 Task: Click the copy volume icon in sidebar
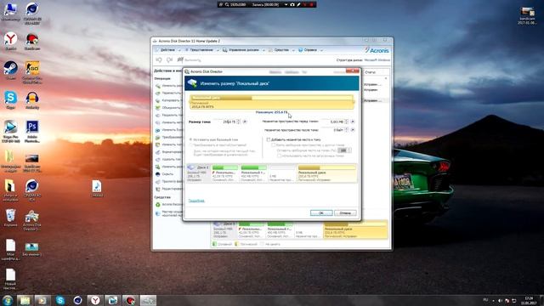[158, 100]
